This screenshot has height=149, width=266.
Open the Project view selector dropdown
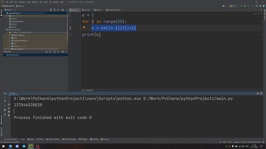click(10, 10)
